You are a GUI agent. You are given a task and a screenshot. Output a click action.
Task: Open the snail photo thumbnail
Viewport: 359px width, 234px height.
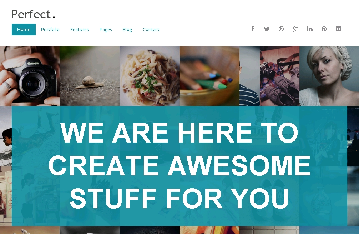(x=90, y=76)
